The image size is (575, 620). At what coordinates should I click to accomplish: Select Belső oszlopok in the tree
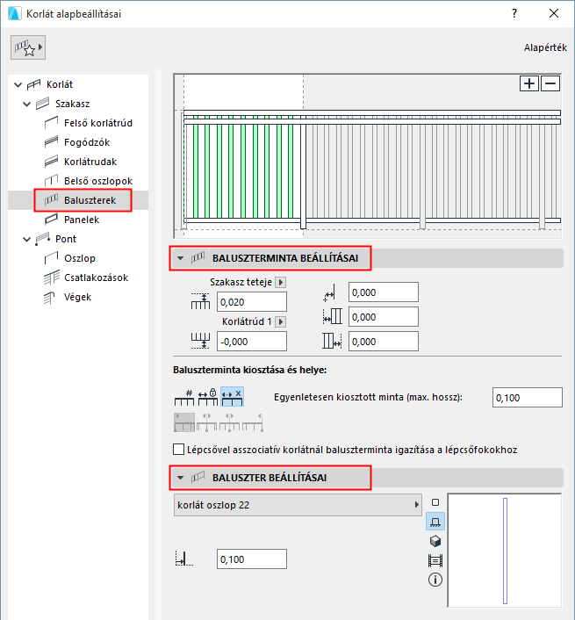coord(98,181)
